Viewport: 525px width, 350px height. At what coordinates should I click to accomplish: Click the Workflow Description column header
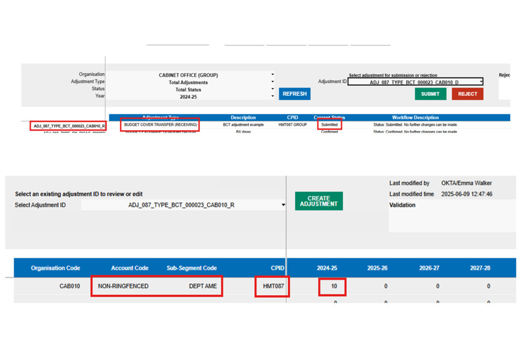[415, 118]
